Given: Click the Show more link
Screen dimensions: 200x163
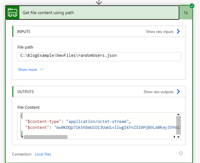Looking at the screenshot, I should [28, 70].
